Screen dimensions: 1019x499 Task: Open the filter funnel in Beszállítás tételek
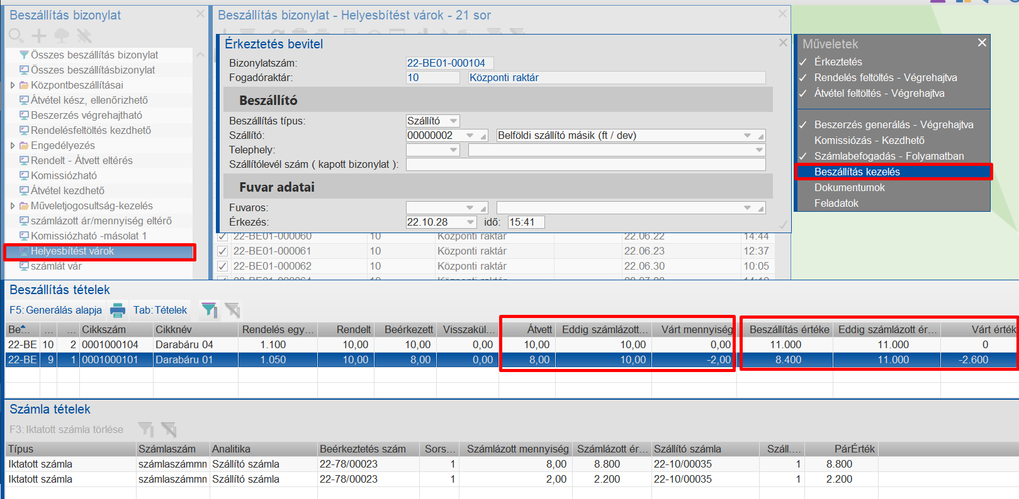(209, 310)
